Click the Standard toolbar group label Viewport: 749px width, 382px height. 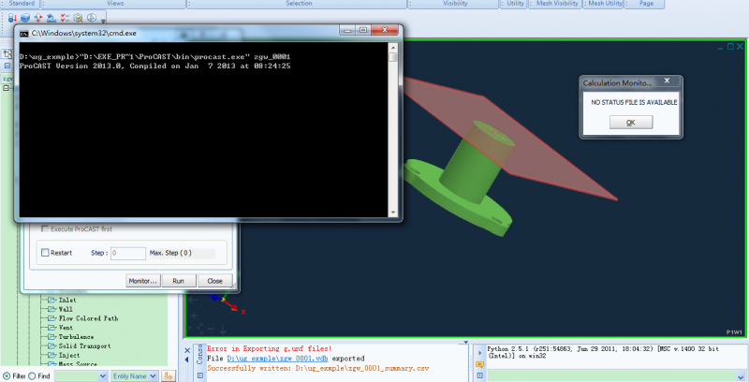[22, 4]
